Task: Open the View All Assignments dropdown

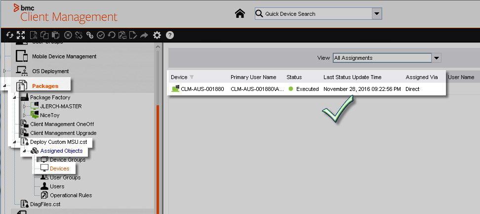Action: [x=437, y=58]
